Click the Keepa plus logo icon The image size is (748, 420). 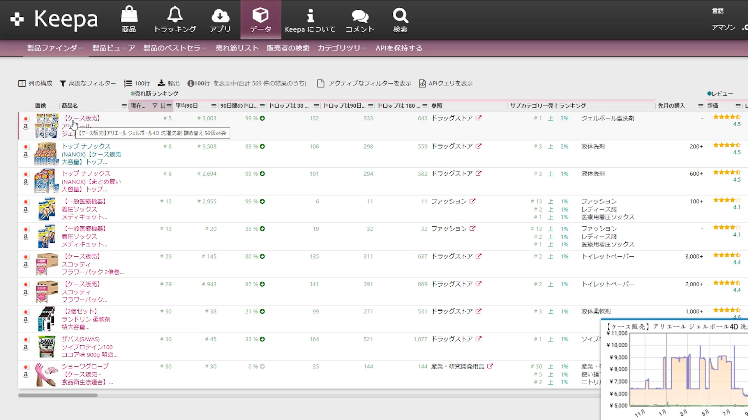tap(17, 19)
